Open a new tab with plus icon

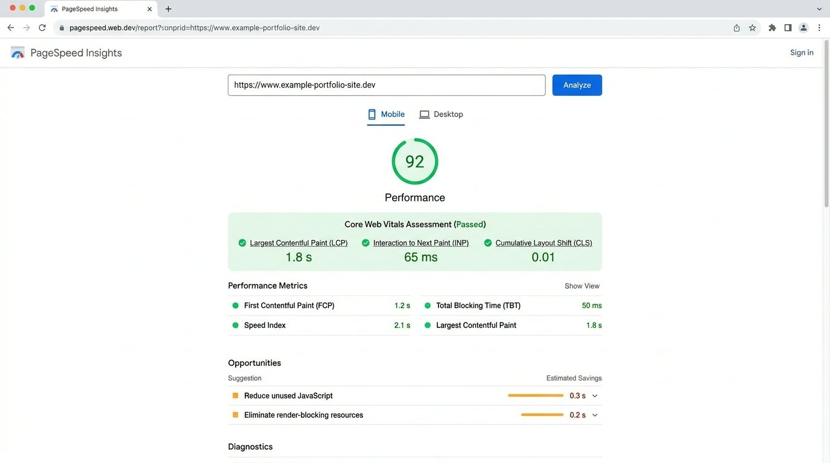tap(168, 9)
